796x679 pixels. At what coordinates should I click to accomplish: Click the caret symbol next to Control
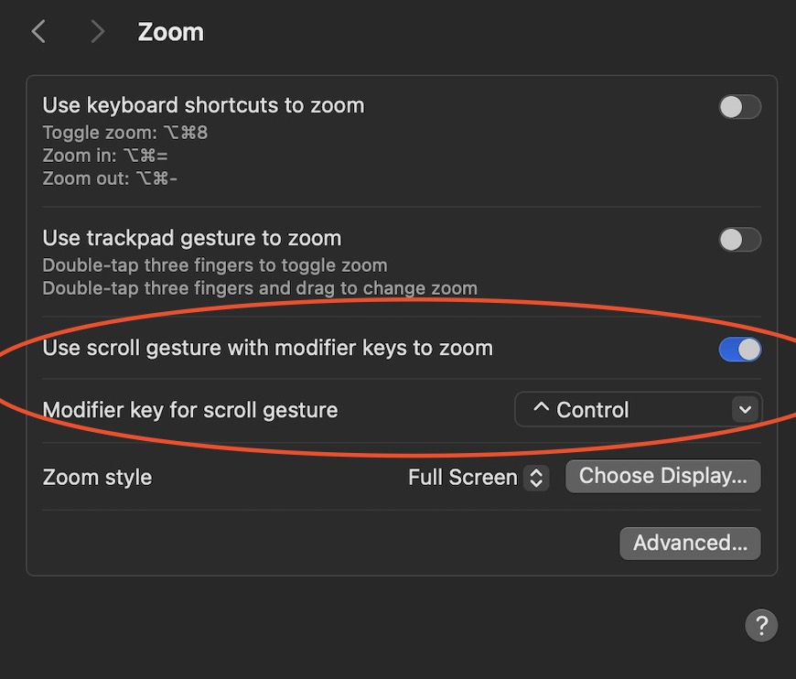[x=541, y=407]
